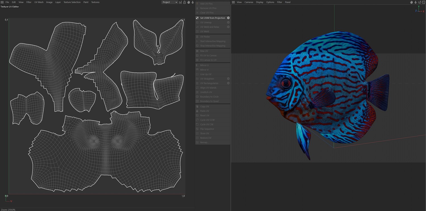The height and width of the screenshot is (211, 426).
Task: Click the Restore UV icon
Action: [x=197, y=138]
